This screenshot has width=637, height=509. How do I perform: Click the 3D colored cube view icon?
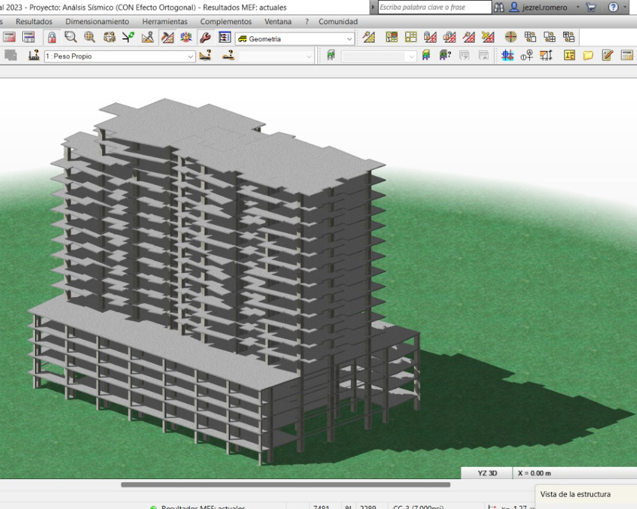186,38
